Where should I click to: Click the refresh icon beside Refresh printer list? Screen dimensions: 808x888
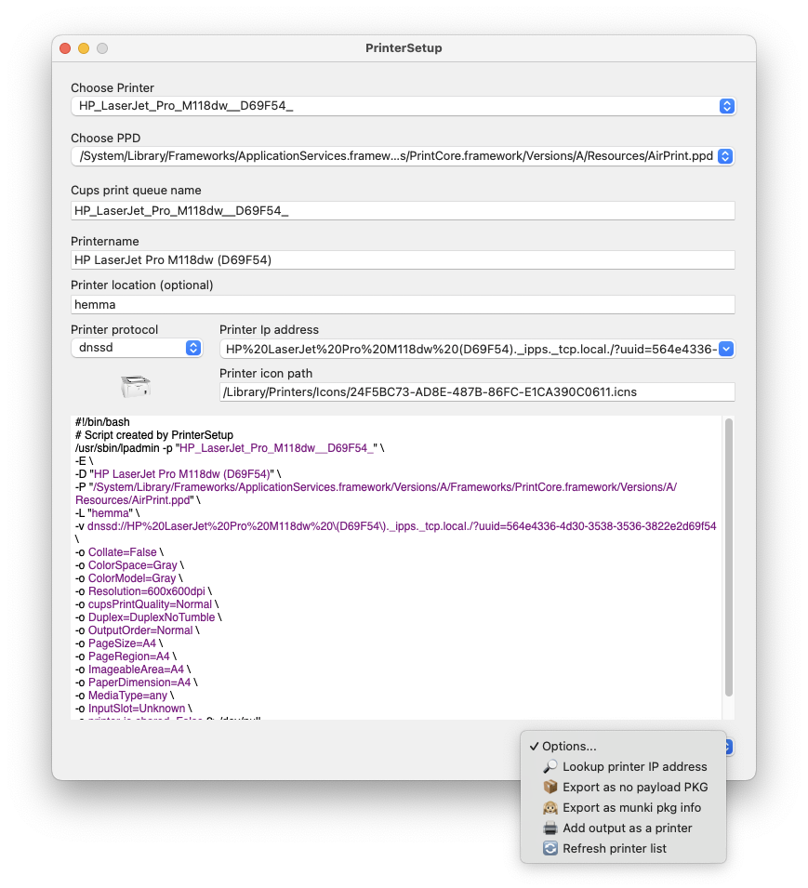coord(550,849)
